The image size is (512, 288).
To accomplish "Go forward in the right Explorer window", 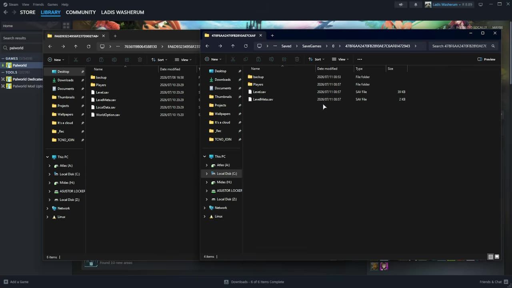I will tap(220, 46).
